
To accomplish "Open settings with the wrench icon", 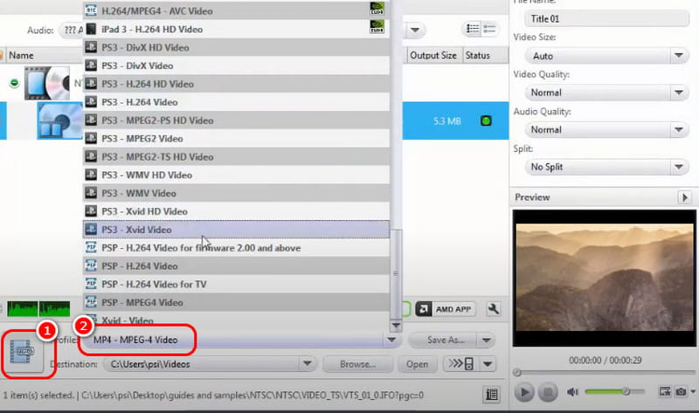I will pyautogui.click(x=494, y=309).
